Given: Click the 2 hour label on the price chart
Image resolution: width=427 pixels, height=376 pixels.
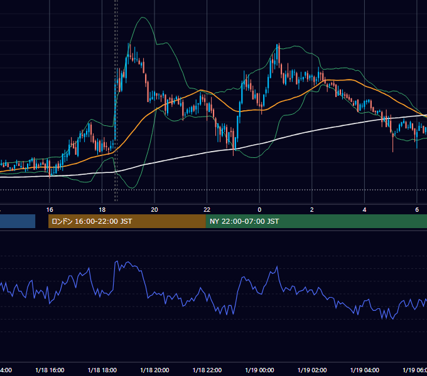Looking at the screenshot, I should (x=312, y=210).
